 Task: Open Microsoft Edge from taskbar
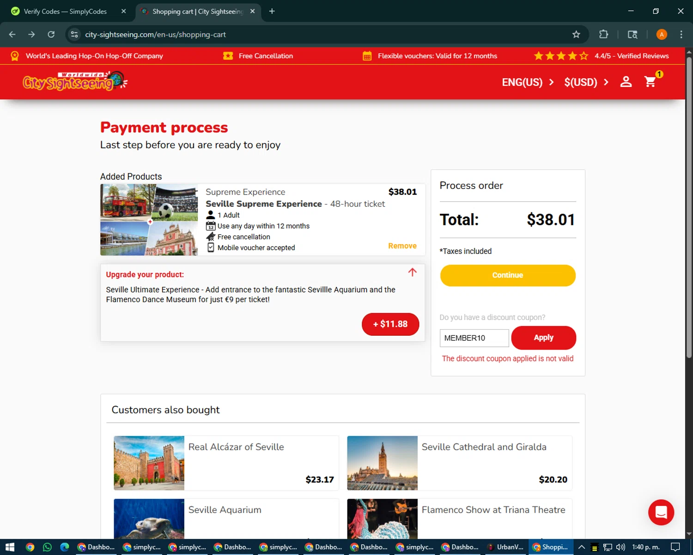pyautogui.click(x=65, y=547)
